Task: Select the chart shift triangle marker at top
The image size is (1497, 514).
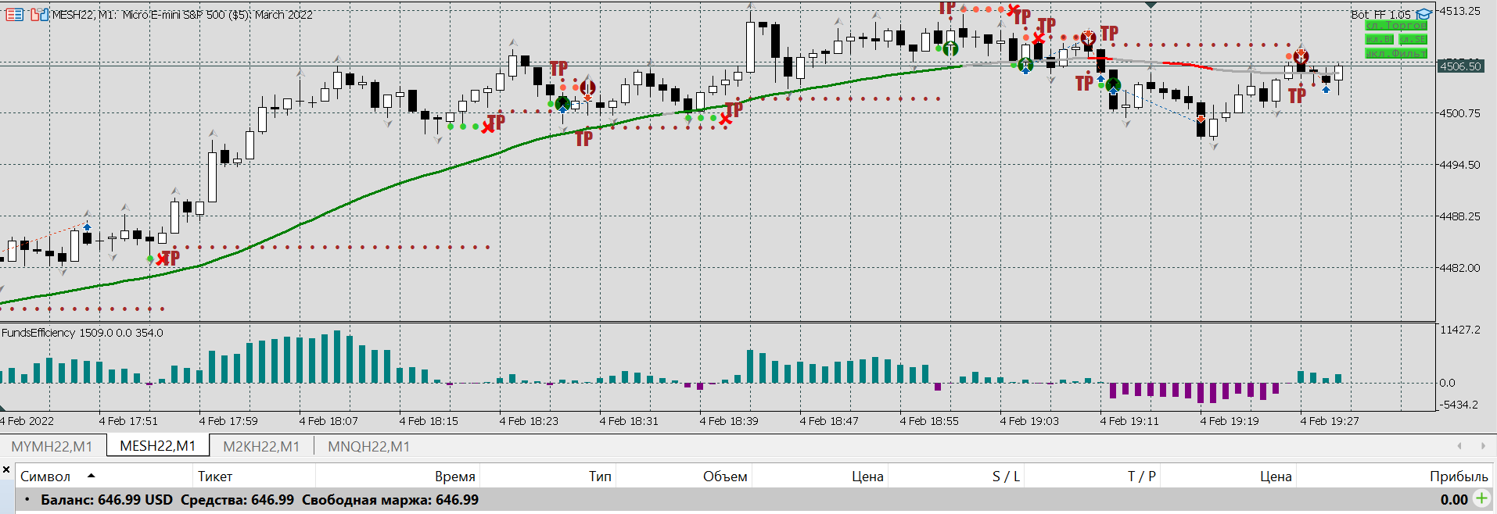Action: (1151, 5)
